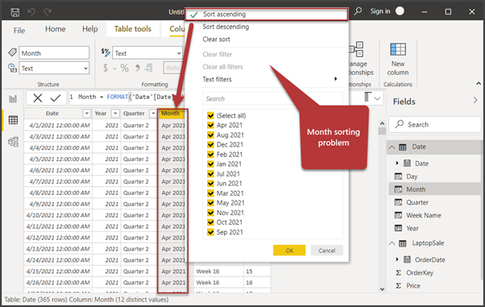Uncheck the Feb 2021 checkbox
Viewport: 485px width, 307px height.
click(x=210, y=155)
